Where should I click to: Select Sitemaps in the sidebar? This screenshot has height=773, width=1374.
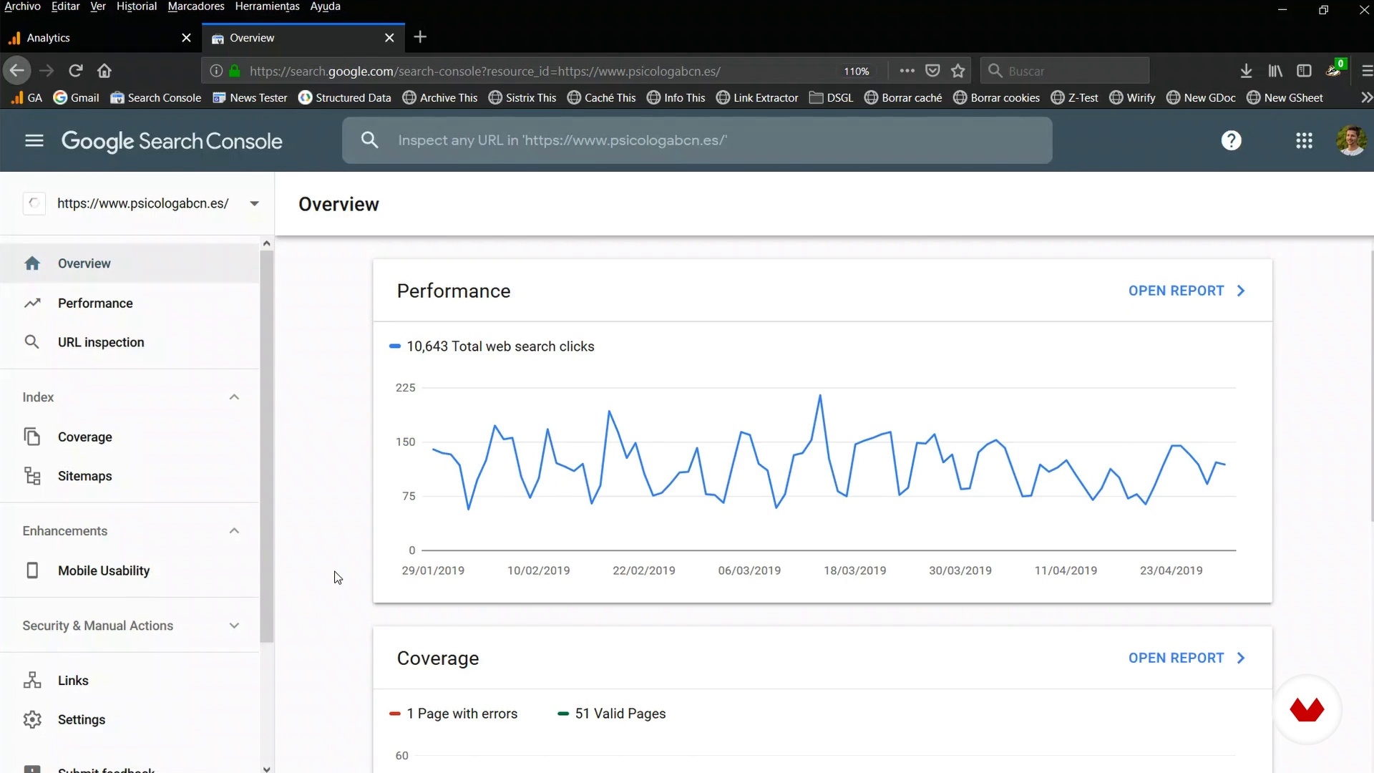click(130, 476)
